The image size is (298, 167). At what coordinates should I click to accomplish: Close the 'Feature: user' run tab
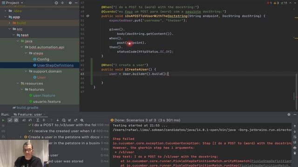pyautogui.click(x=45, y=115)
